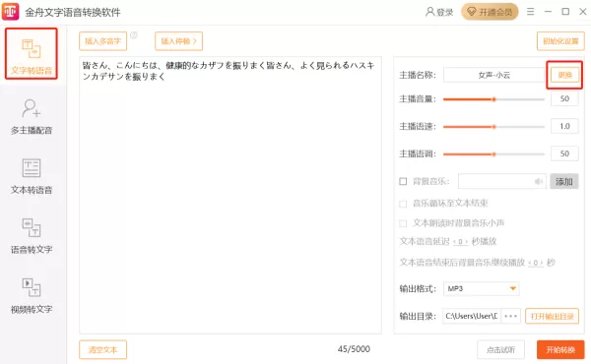Click the 金舟文字语音转换软件 app logo
This screenshot has height=364, width=591.
click(x=10, y=12)
